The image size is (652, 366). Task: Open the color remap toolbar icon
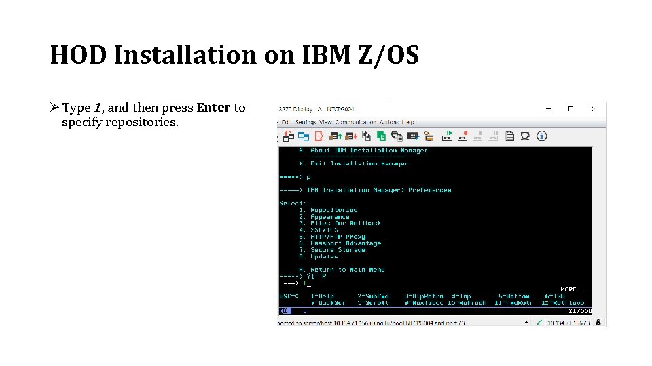(x=429, y=136)
